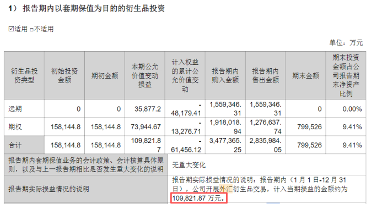Viewport: 382px width, 204px height.
Task: Click 合计 row 期初金额 value 158,144.8
Action: click(x=106, y=145)
